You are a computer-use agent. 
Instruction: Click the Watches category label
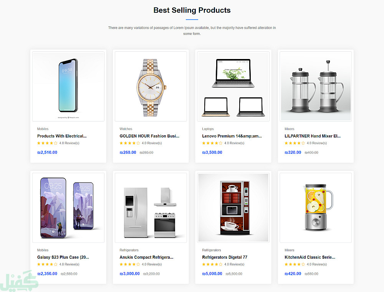[x=126, y=129]
